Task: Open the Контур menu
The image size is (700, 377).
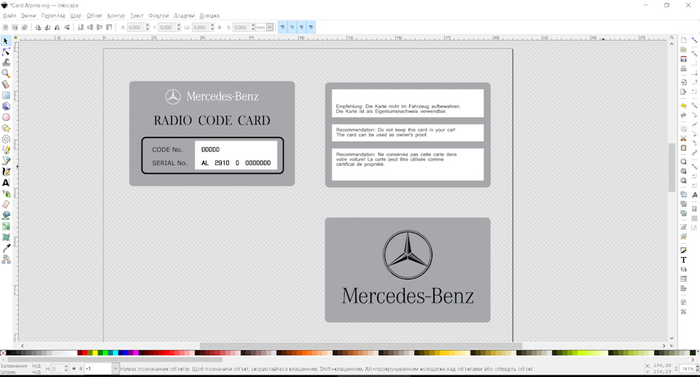Action: [x=116, y=15]
